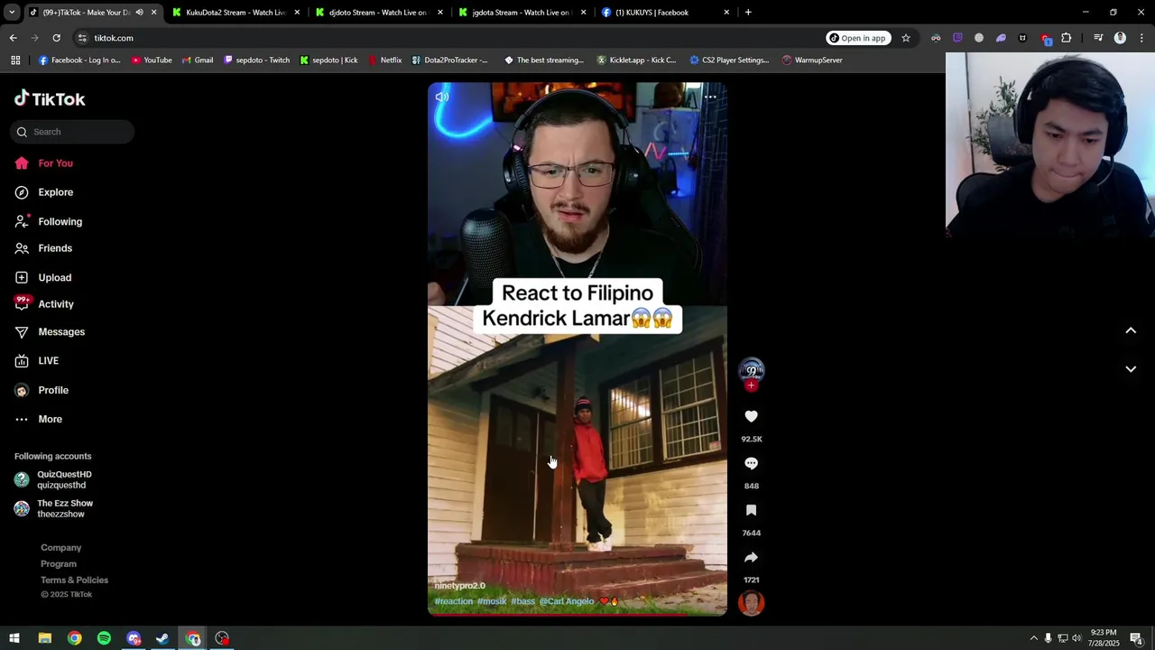Open The Ezz Show account
The height and width of the screenshot is (650, 1155).
point(54,508)
